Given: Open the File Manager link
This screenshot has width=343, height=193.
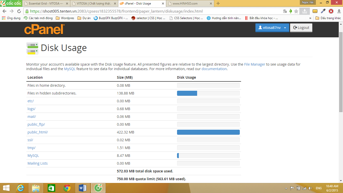Looking at the screenshot, I should point(255,64).
